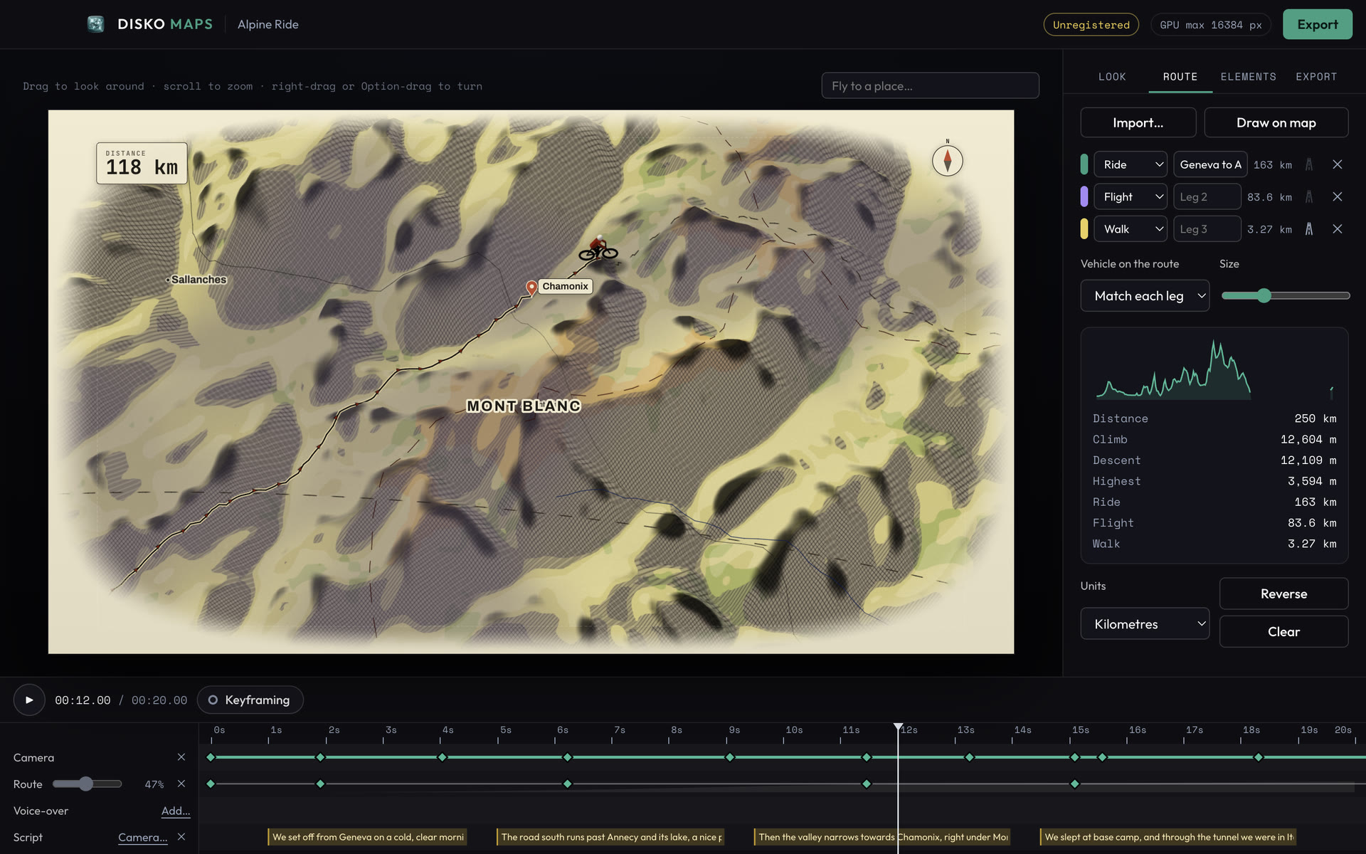Toggle snap-to-road icon for Ride leg

tap(1308, 164)
